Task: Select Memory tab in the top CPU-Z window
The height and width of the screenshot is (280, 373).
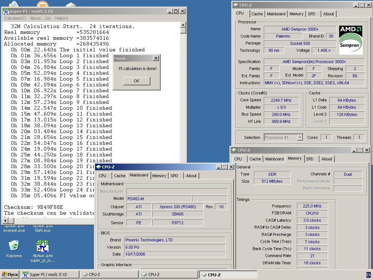Action: [297, 14]
